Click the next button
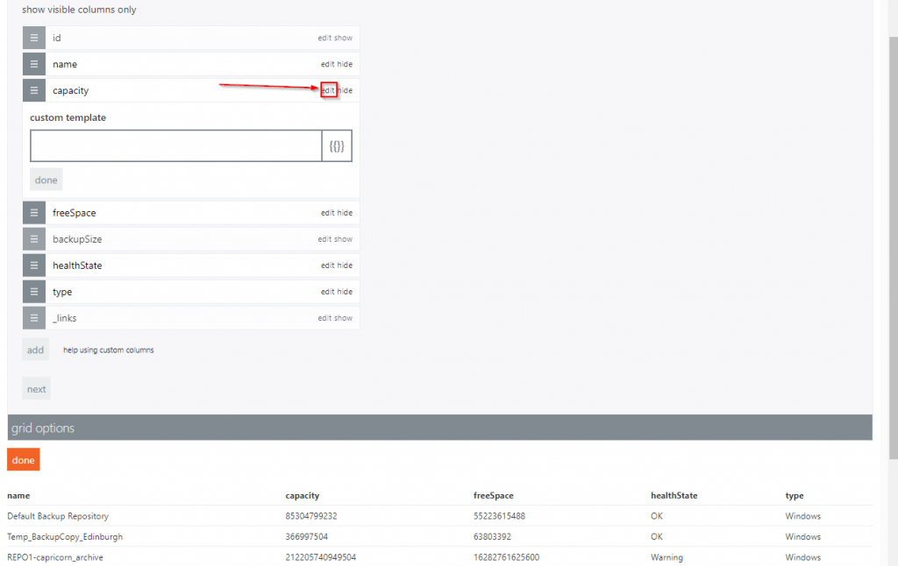This screenshot has width=898, height=566. [36, 389]
